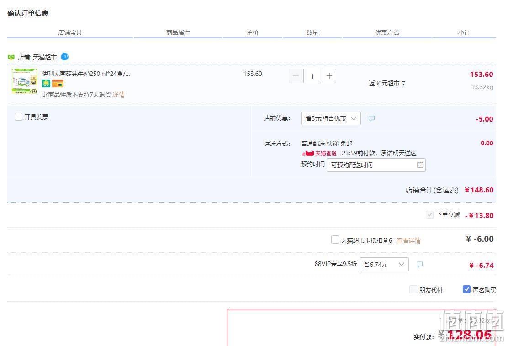The image size is (508, 346).
Task: Toggle the 下单立减 checkbox
Action: pyautogui.click(x=429, y=215)
